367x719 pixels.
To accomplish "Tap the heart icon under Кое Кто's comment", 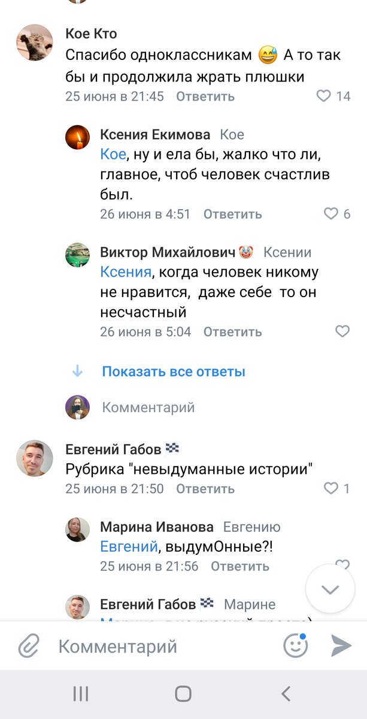I will tap(324, 96).
